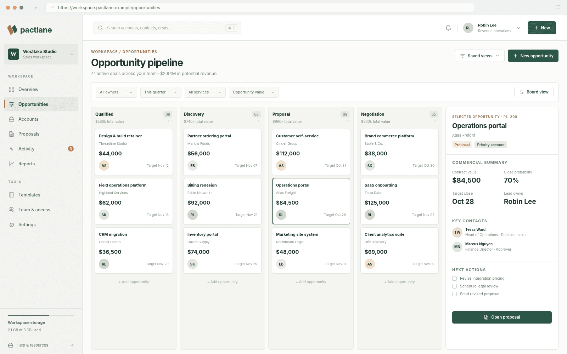Open Proposals in sidebar
The image size is (567, 354).
pyautogui.click(x=41, y=134)
